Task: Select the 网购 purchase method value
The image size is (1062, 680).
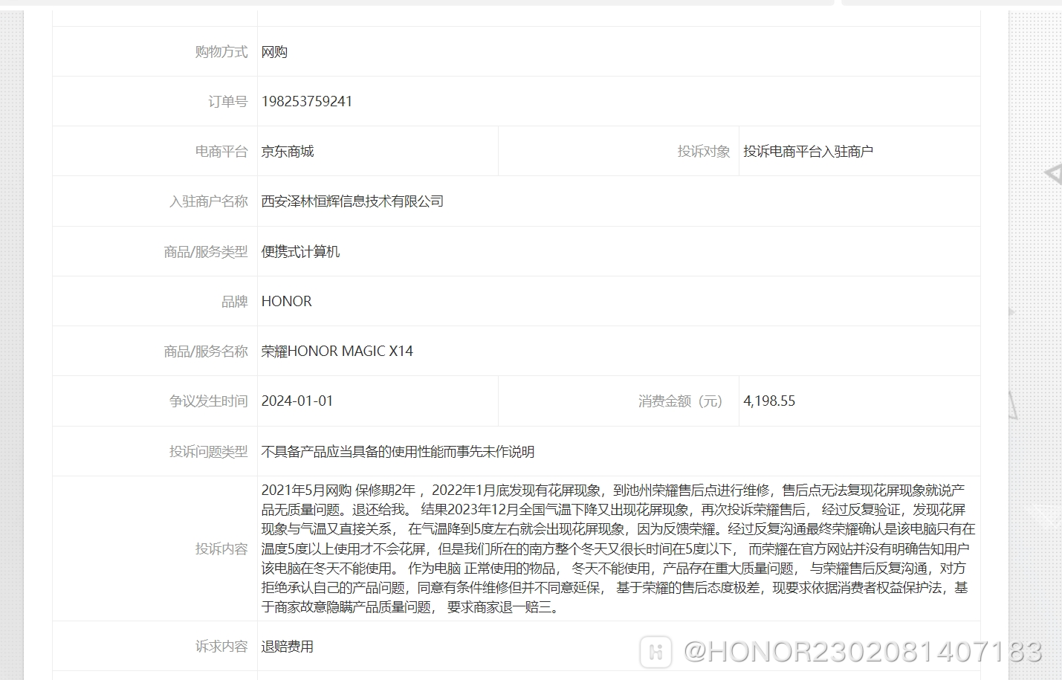Action: [274, 51]
